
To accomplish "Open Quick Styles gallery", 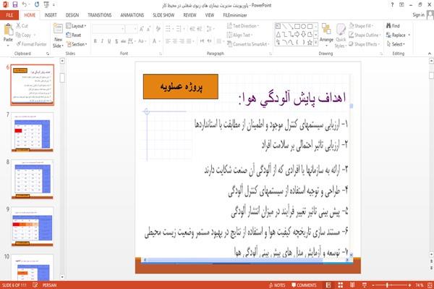I will (x=341, y=36).
